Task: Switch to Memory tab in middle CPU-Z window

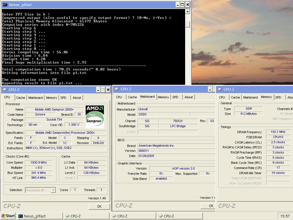Action: [163, 97]
